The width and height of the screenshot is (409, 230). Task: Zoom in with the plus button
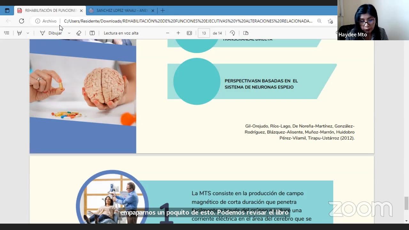[x=178, y=33]
